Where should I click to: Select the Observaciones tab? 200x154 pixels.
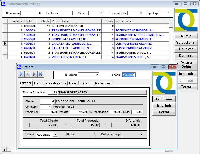point(102,83)
